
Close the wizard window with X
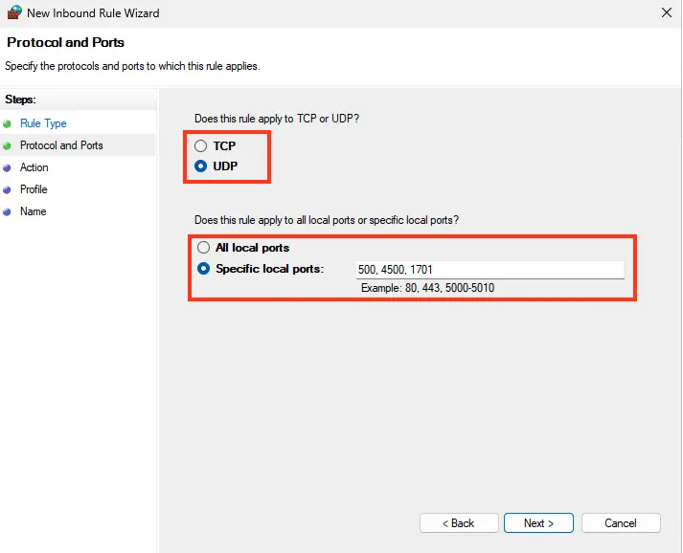[667, 13]
